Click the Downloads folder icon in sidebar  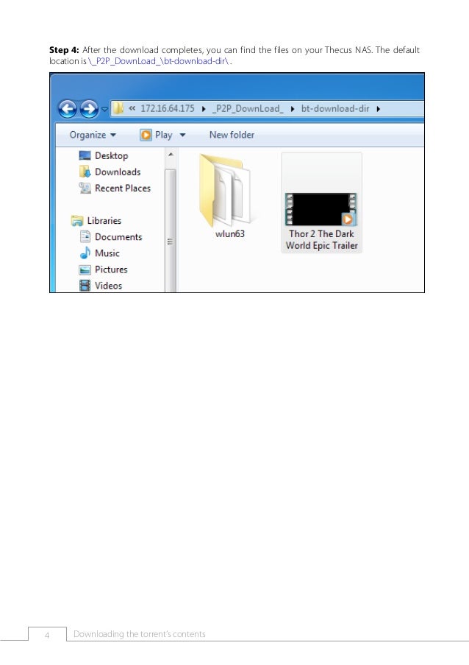[85, 172]
